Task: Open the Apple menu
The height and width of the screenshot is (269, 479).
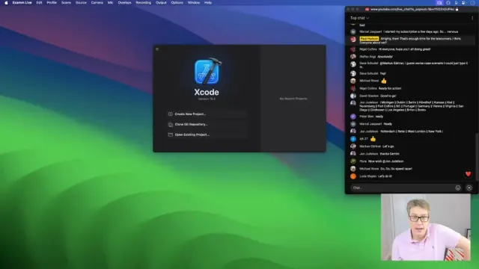Action: point(6,3)
